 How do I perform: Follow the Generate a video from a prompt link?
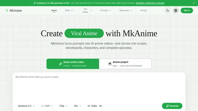pyautogui.click(x=150, y=3)
